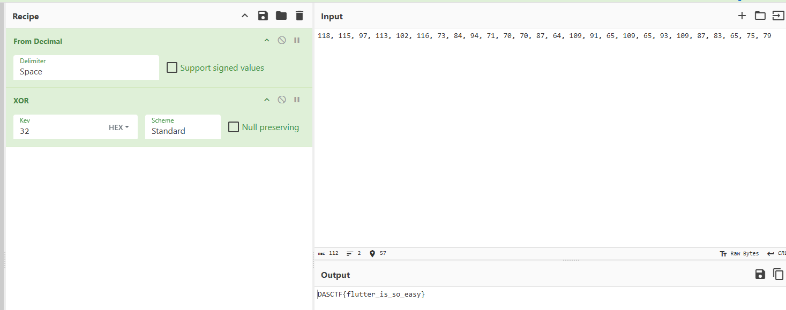Change Raw Bytes input encoding
786x310 pixels.
pyautogui.click(x=739, y=253)
